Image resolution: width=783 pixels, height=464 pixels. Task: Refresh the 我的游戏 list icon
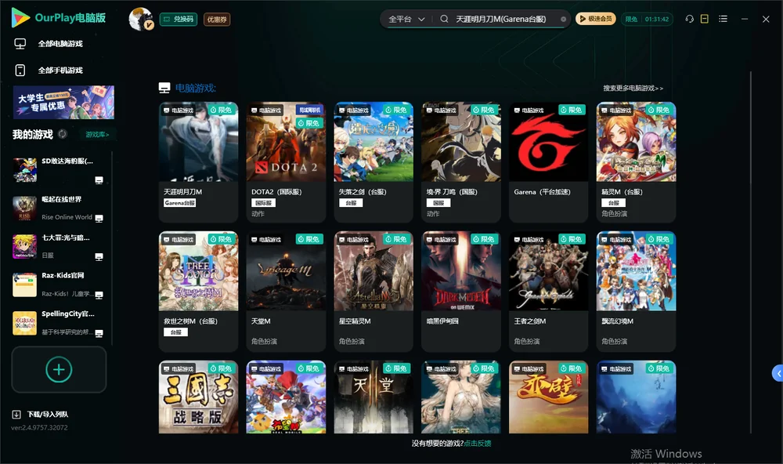tap(63, 134)
